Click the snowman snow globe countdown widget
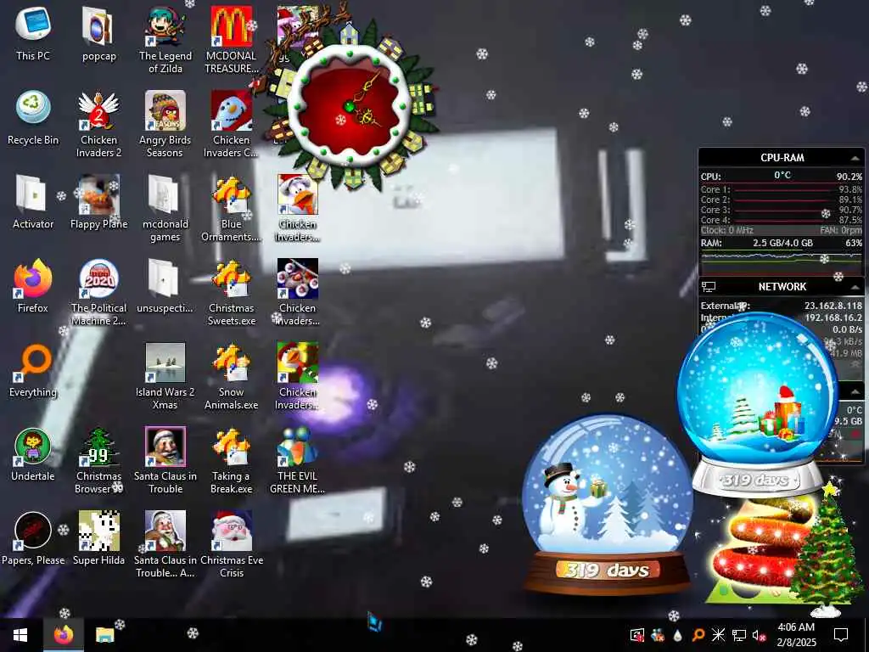The width and height of the screenshot is (869, 652). pos(607,504)
